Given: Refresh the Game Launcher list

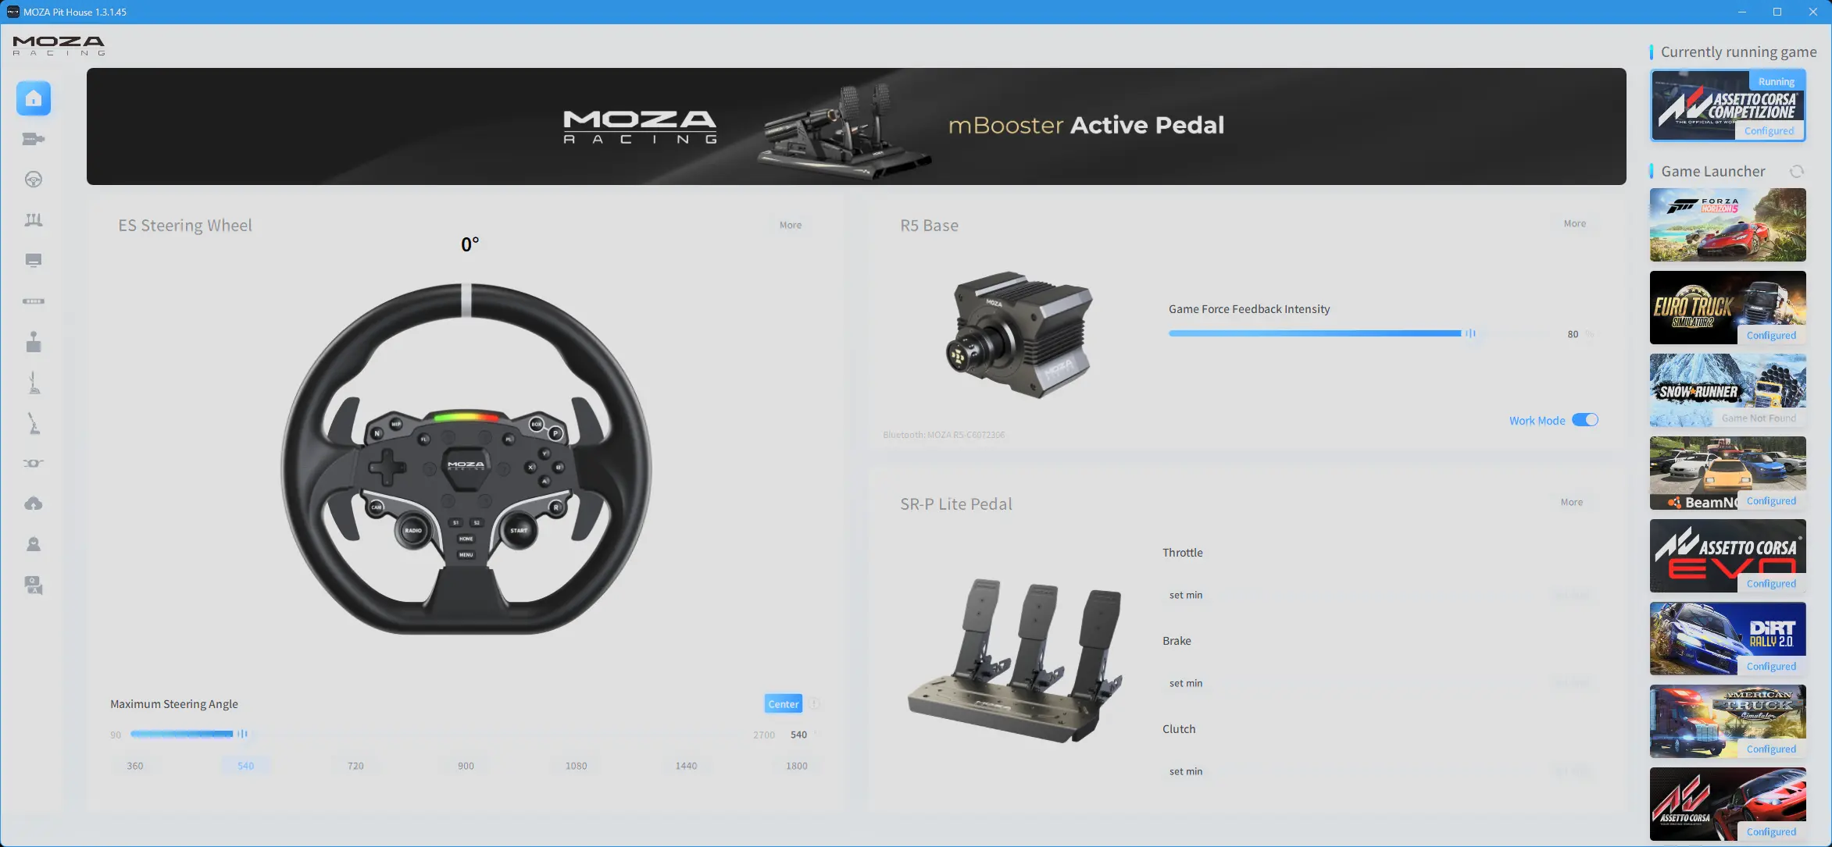Looking at the screenshot, I should pyautogui.click(x=1797, y=172).
